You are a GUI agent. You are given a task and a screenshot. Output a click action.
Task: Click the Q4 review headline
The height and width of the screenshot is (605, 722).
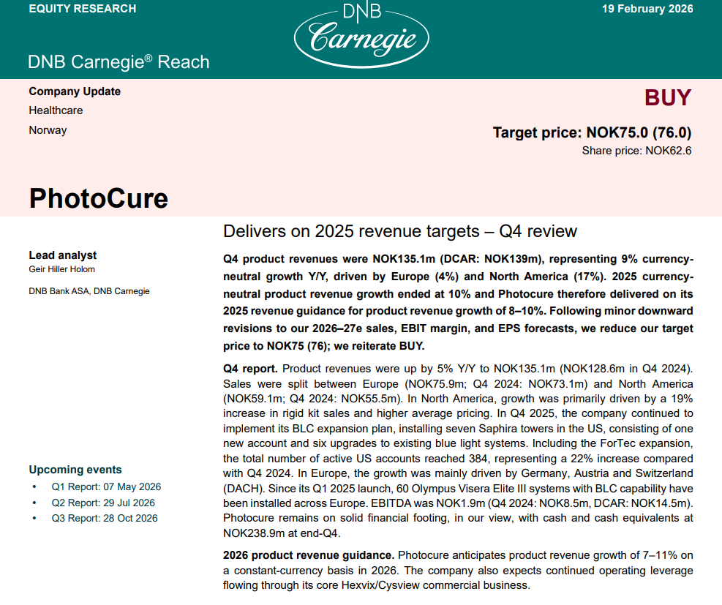click(x=399, y=232)
